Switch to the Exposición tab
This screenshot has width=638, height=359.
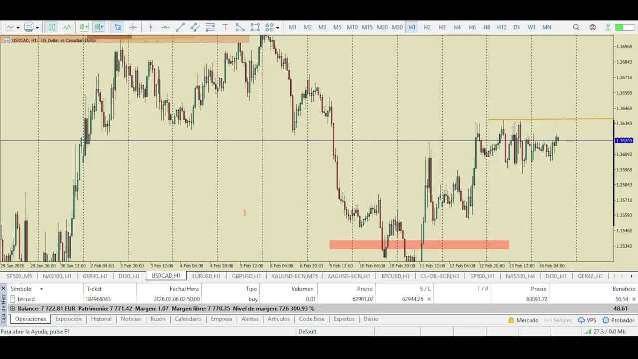click(x=68, y=319)
